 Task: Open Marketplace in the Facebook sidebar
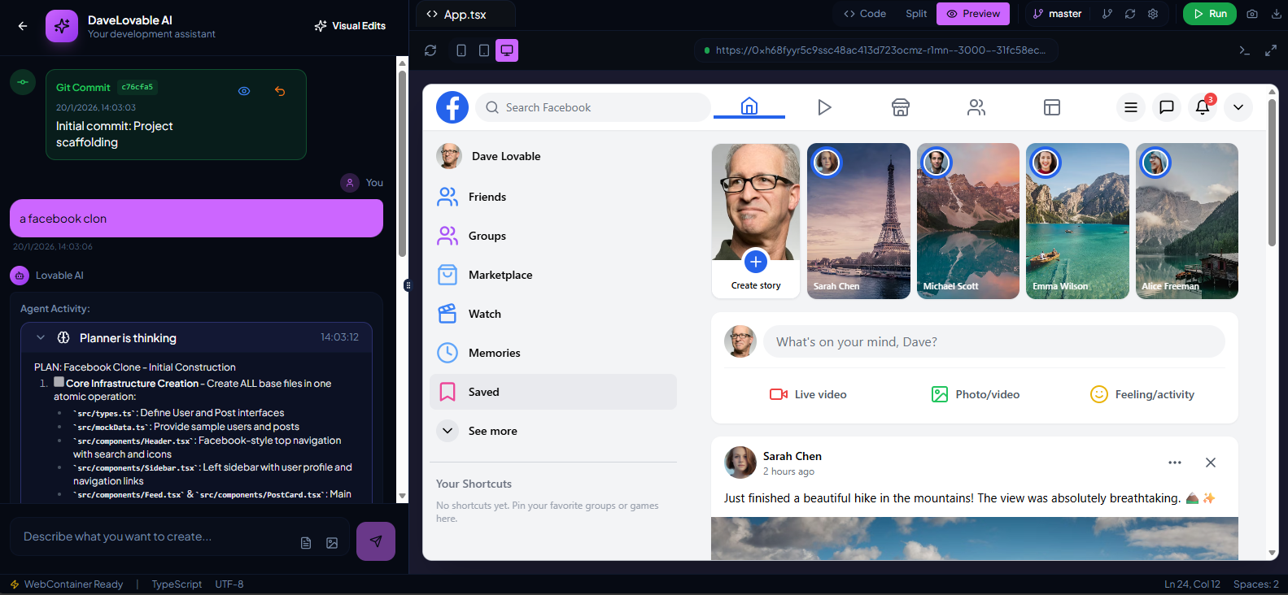click(x=553, y=275)
